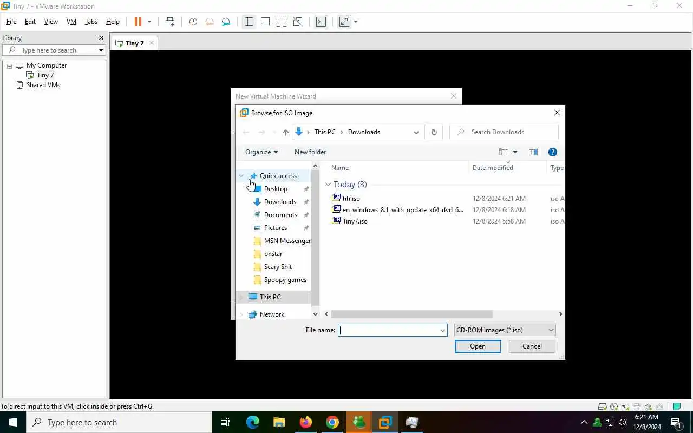Click the down arrow of navigation scrollbar
The width and height of the screenshot is (693, 433).
(315, 314)
